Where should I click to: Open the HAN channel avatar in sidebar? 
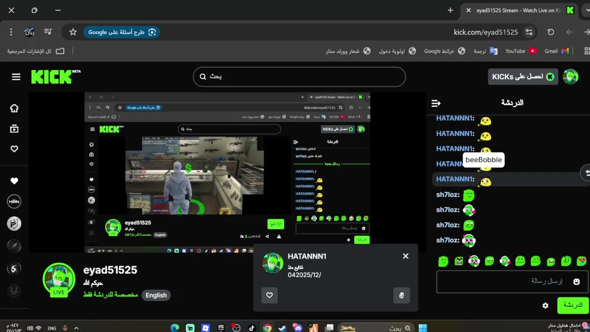tap(14, 202)
